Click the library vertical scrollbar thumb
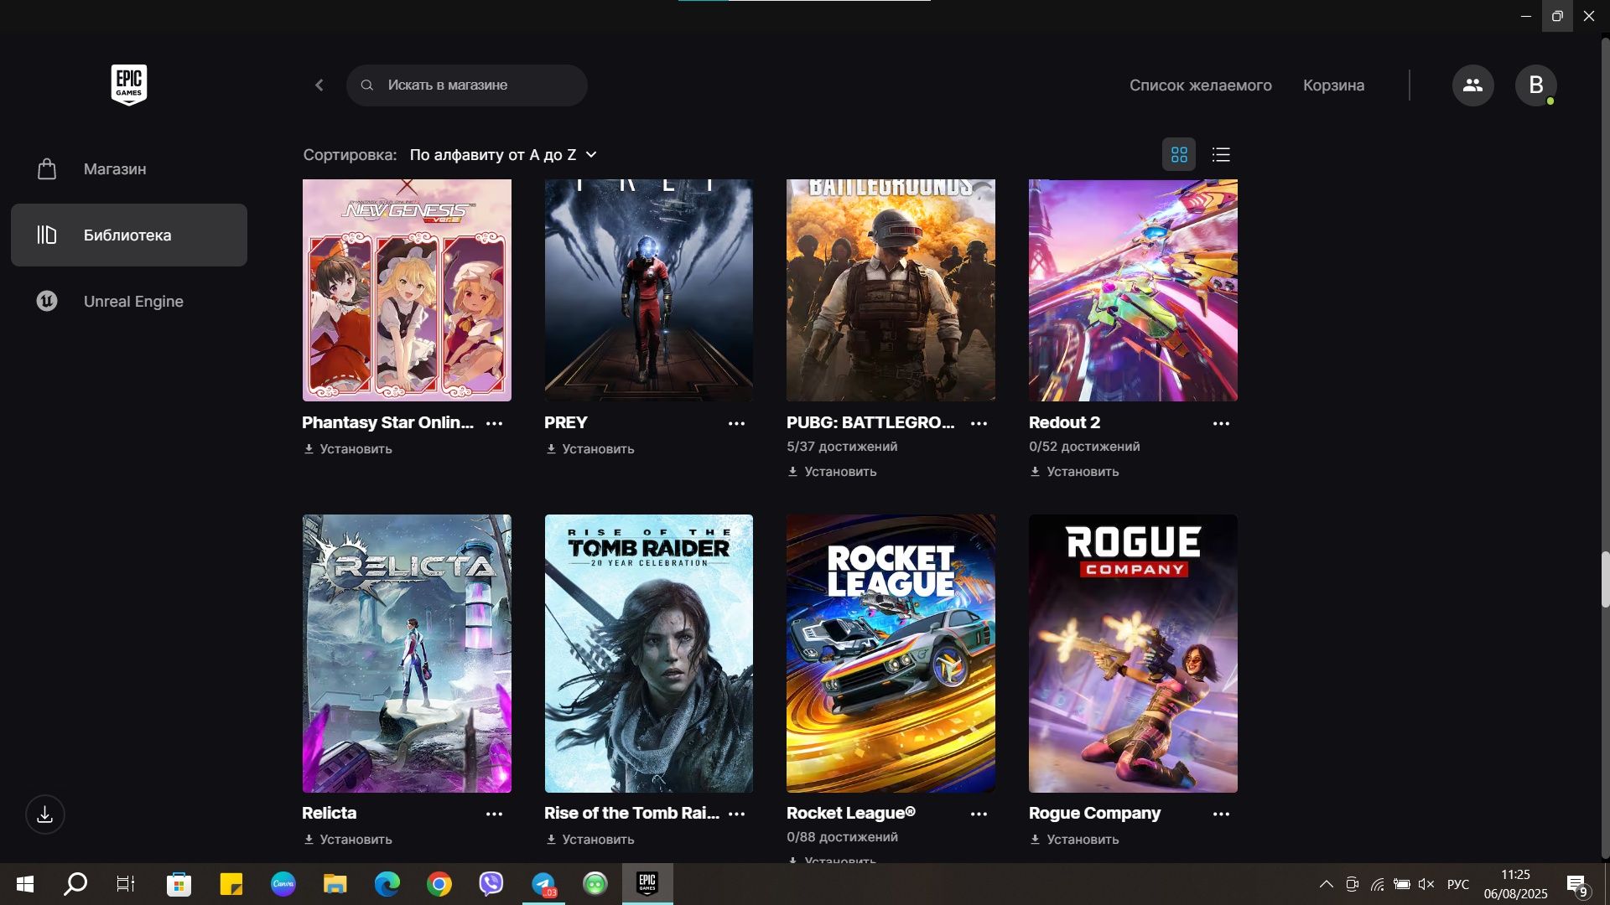This screenshot has width=1610, height=905. coord(1605,580)
